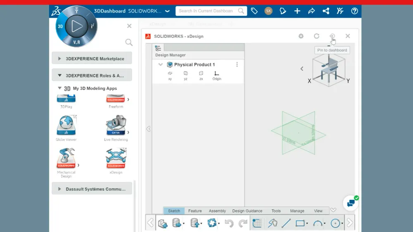413x232 pixels.
Task: Switch to the Assembly tab
Action: click(217, 211)
